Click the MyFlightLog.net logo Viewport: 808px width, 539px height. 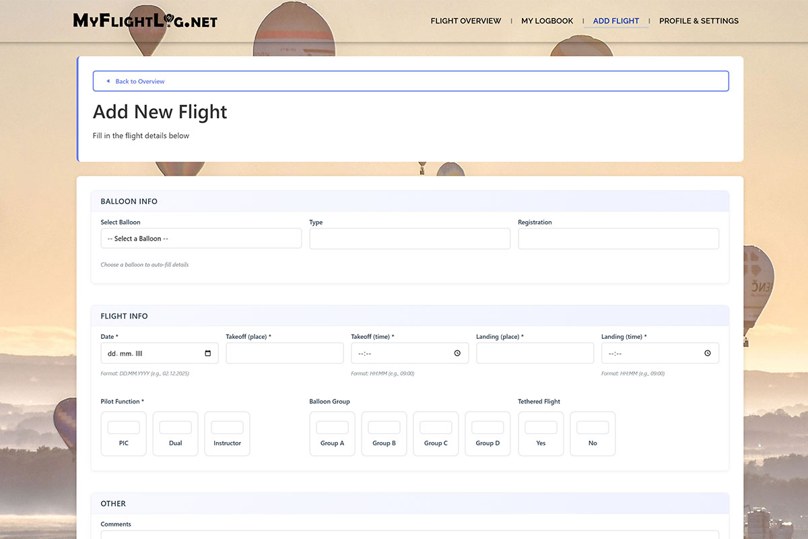tap(145, 20)
